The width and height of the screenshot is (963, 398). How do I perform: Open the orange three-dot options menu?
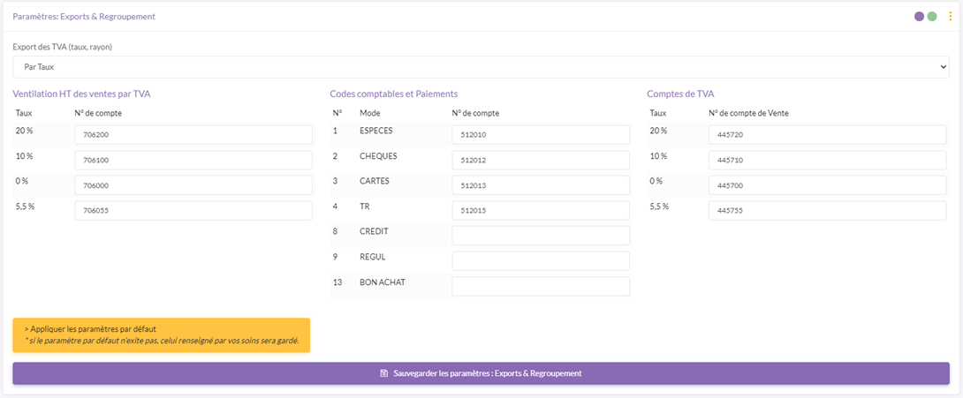(950, 16)
